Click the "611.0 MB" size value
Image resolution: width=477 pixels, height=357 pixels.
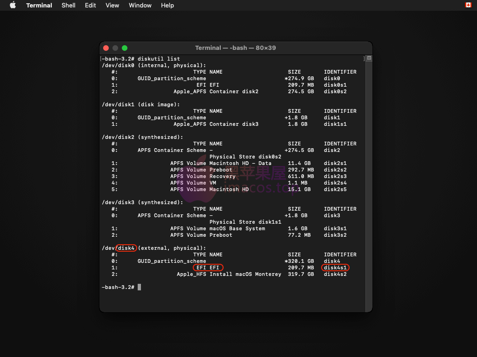301,176
